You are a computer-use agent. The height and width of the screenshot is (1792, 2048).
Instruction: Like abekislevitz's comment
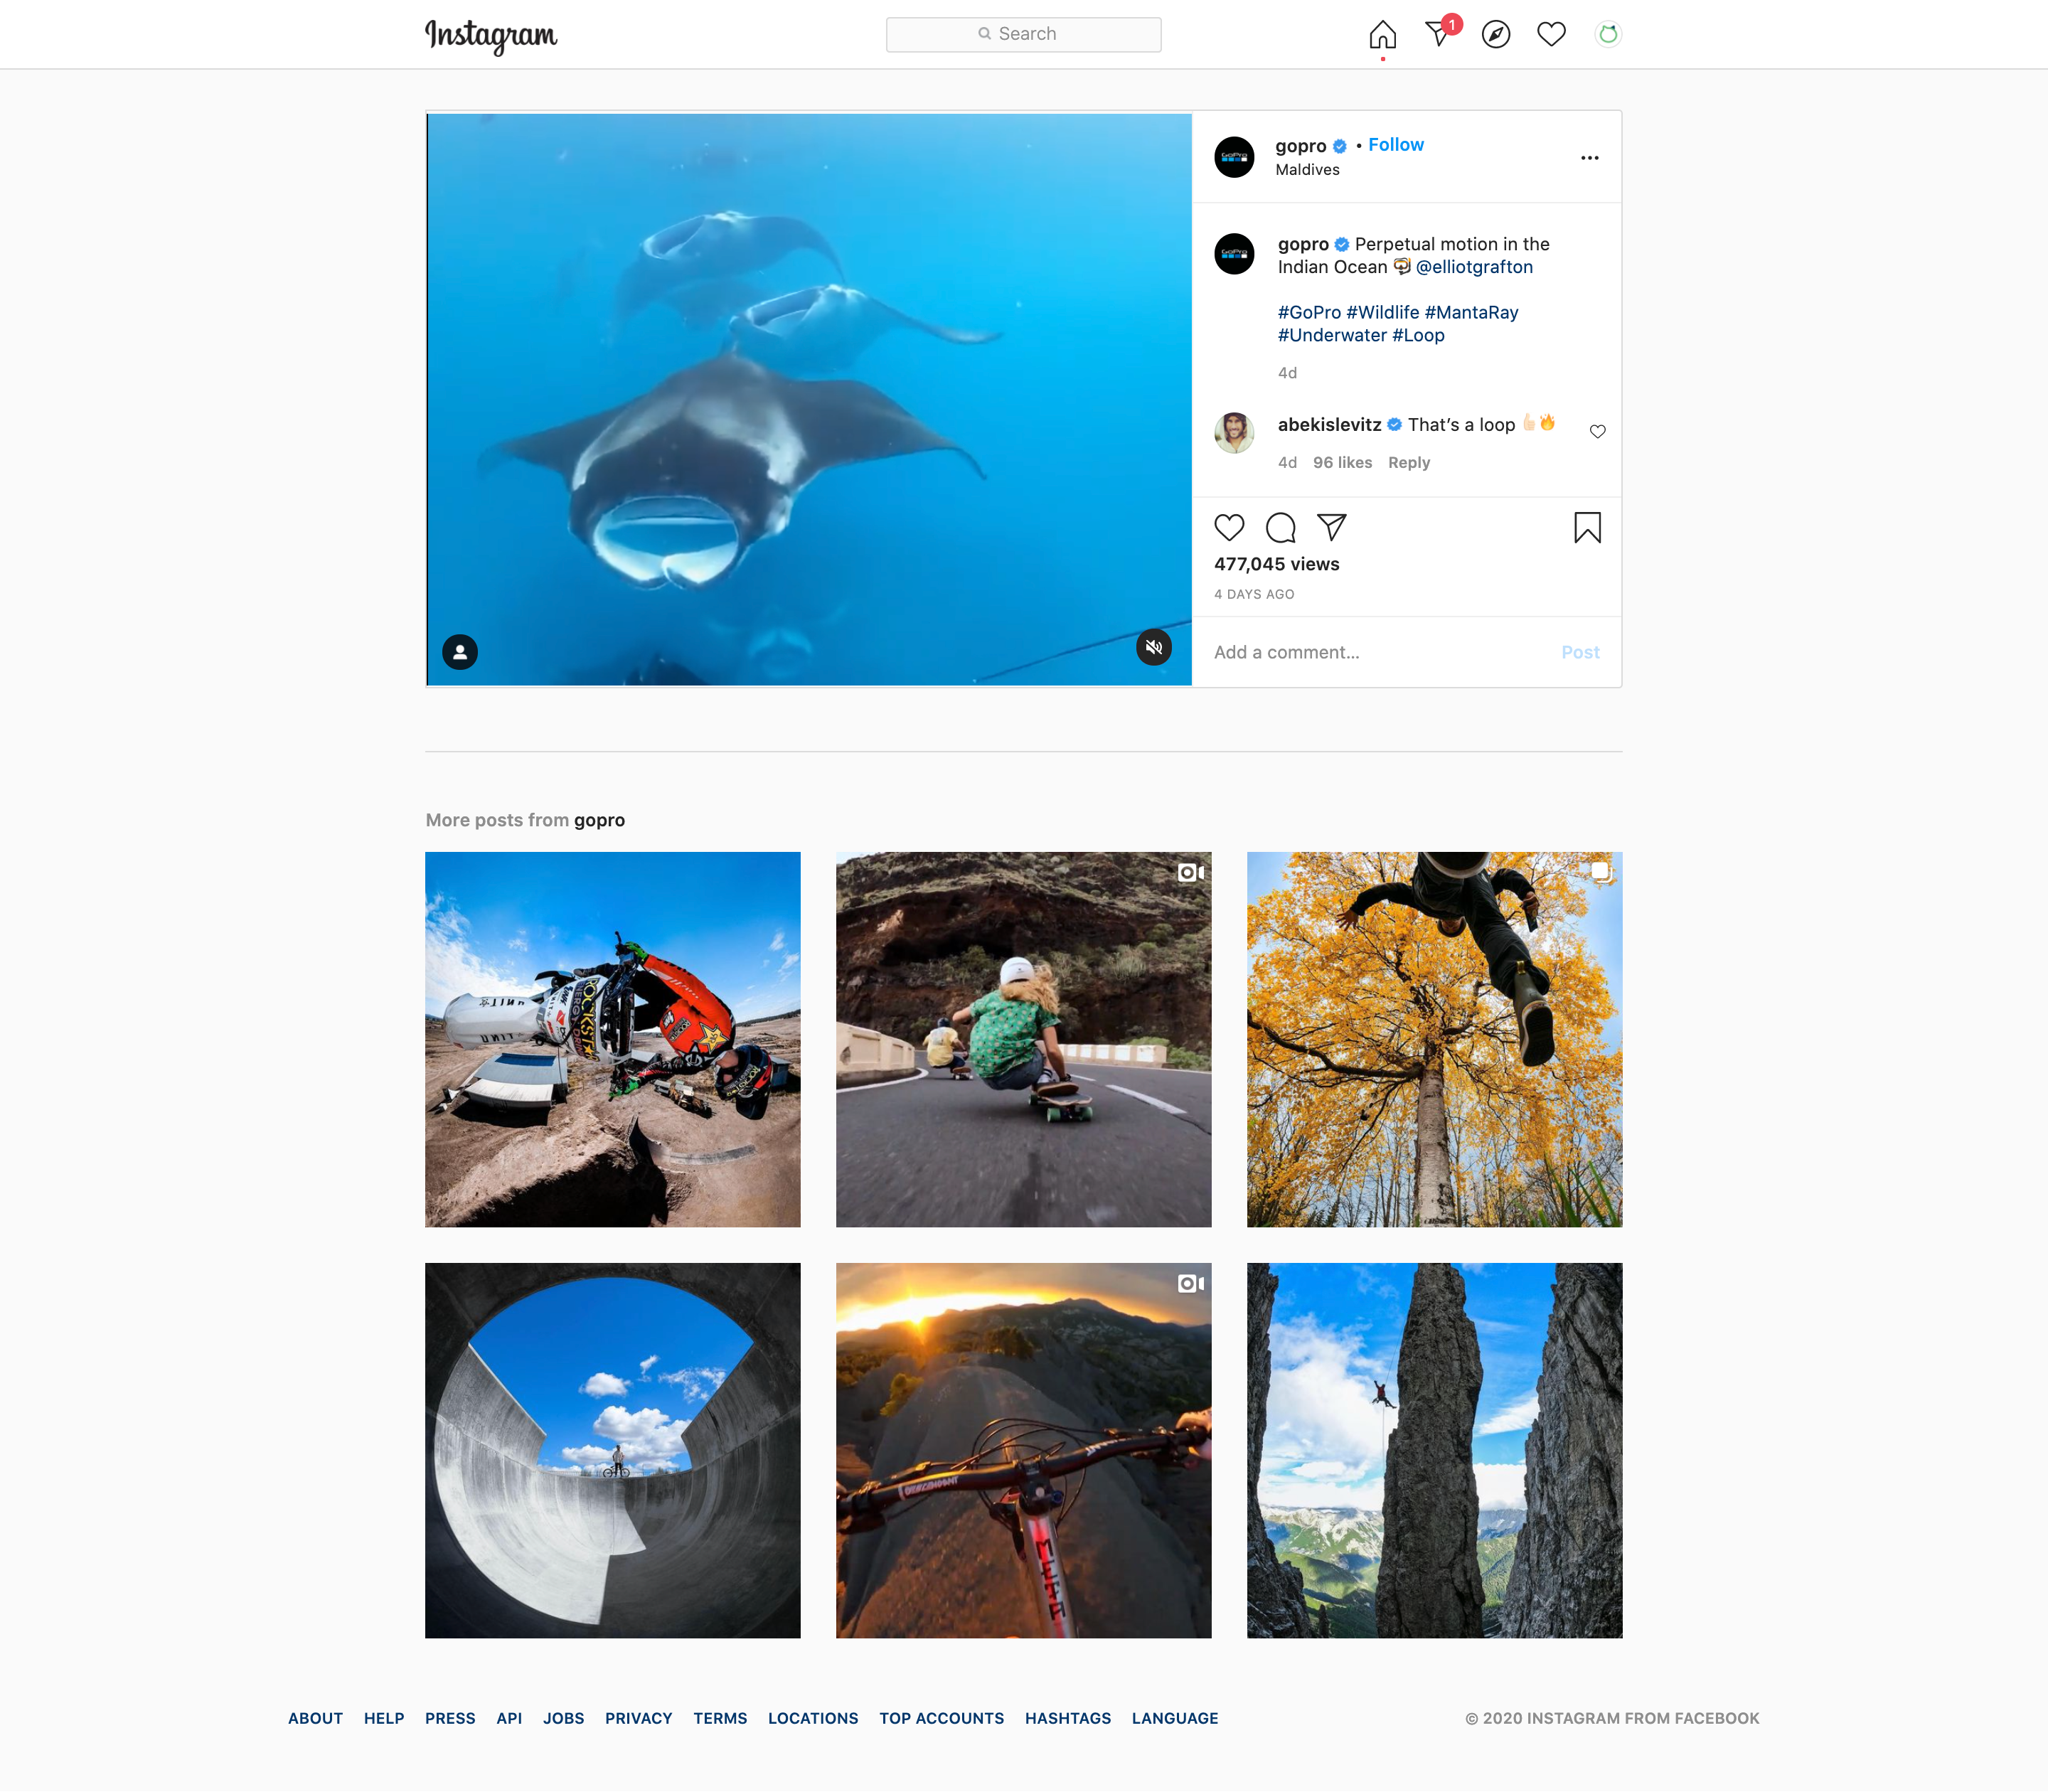1597,431
